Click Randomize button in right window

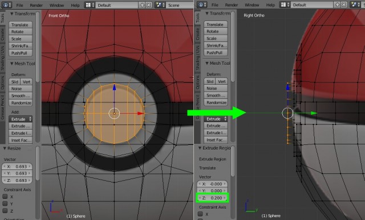pos(216,102)
